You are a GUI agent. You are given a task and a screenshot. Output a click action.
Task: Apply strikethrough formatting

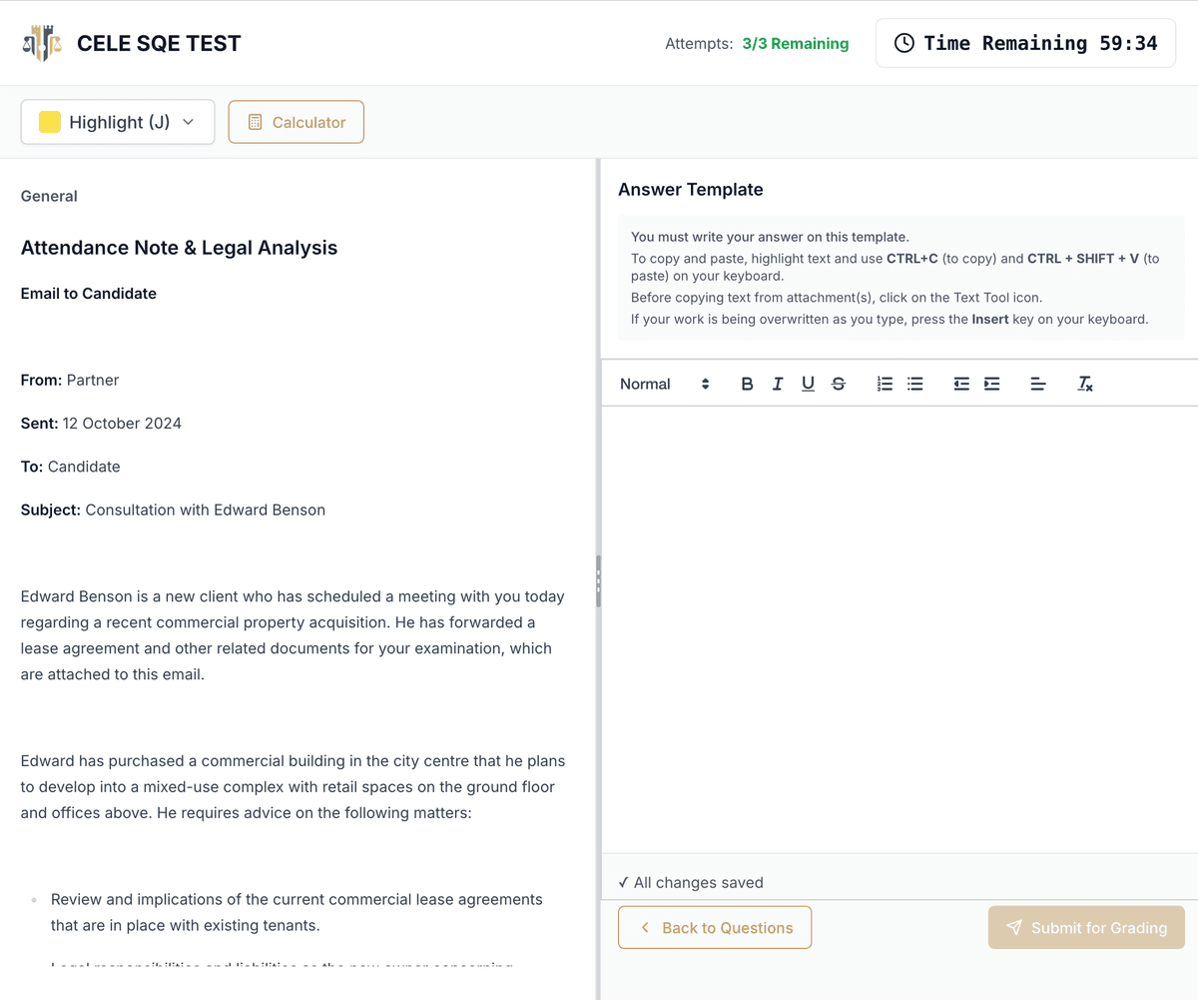838,383
